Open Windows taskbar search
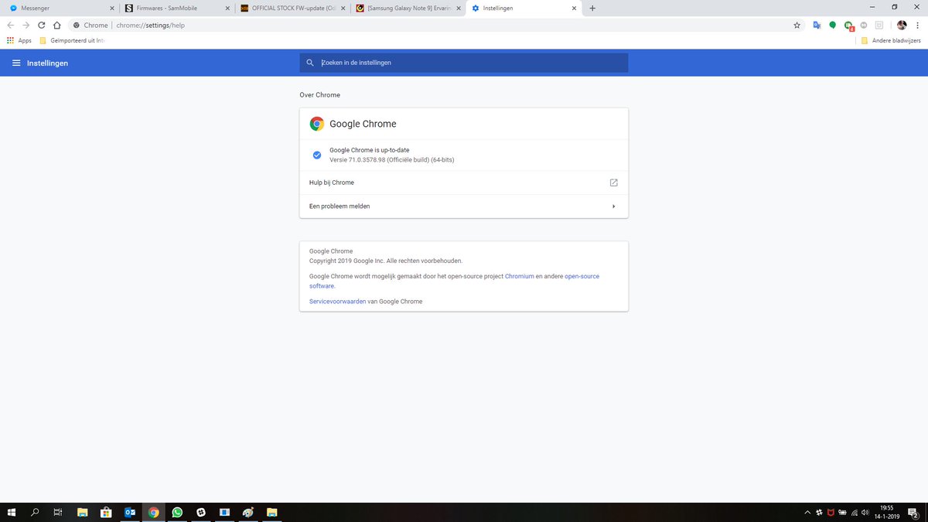The width and height of the screenshot is (928, 522). point(35,512)
